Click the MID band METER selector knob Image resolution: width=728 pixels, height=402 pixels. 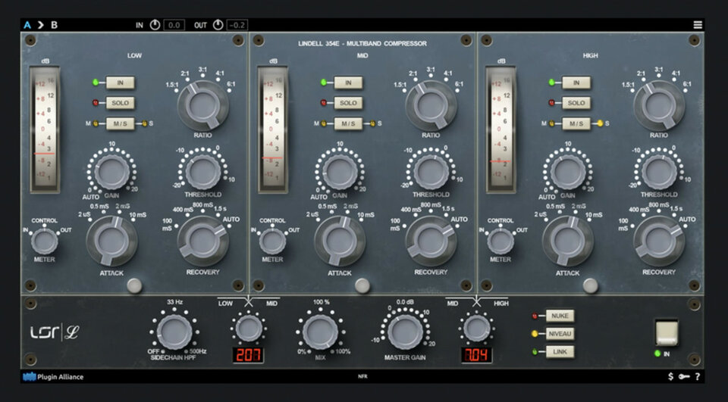[x=272, y=242]
